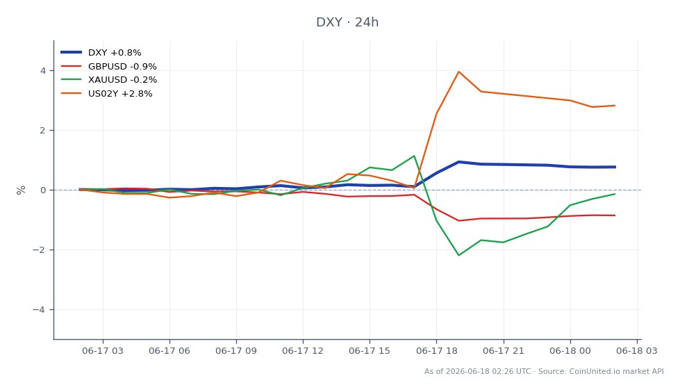The height and width of the screenshot is (392, 680).
Task: Click the green XAUUSD legend line swatch
Action: pyautogui.click(x=71, y=79)
